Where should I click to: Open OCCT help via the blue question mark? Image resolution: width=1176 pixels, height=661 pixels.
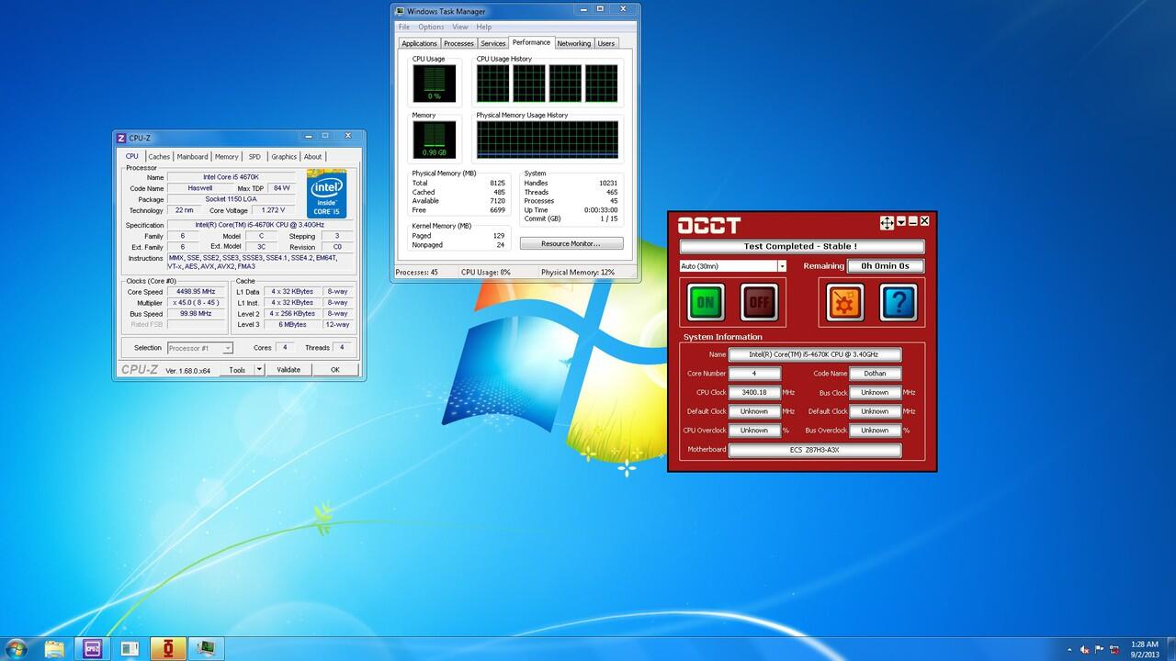pos(899,301)
